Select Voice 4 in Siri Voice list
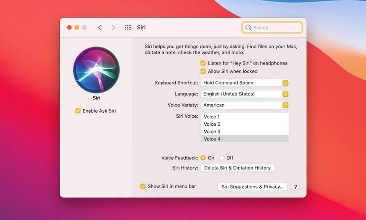 coord(245,139)
